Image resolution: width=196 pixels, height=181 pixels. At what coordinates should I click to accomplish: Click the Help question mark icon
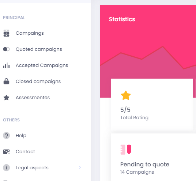(6, 136)
